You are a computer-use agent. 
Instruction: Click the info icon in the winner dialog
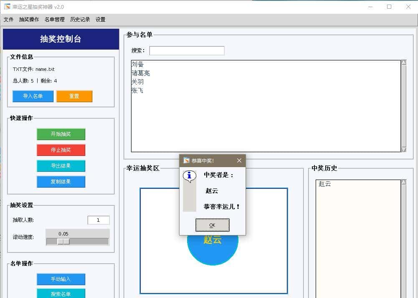tap(190, 175)
